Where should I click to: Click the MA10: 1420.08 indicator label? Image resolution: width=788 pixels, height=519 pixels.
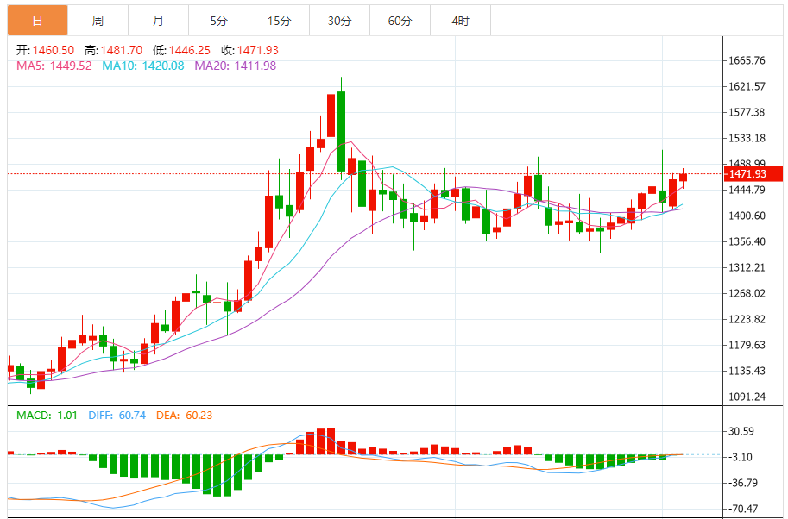coord(143,66)
